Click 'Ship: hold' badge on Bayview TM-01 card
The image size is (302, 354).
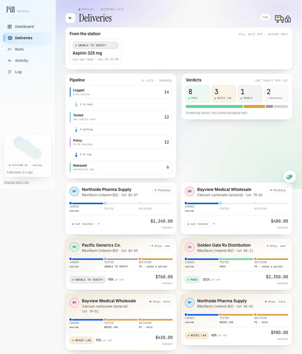160,301
